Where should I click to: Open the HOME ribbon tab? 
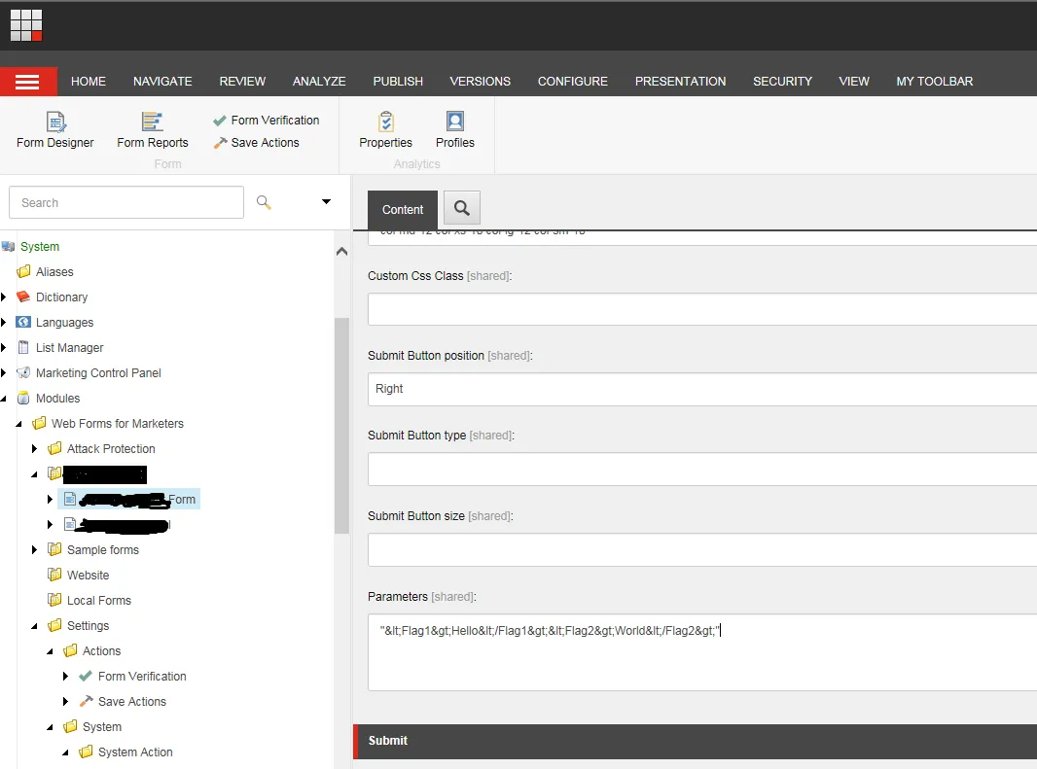(89, 82)
